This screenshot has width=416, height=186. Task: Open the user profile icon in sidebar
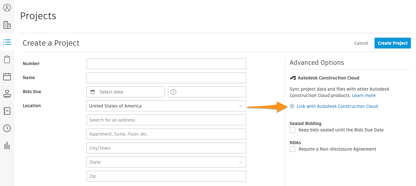point(7,8)
